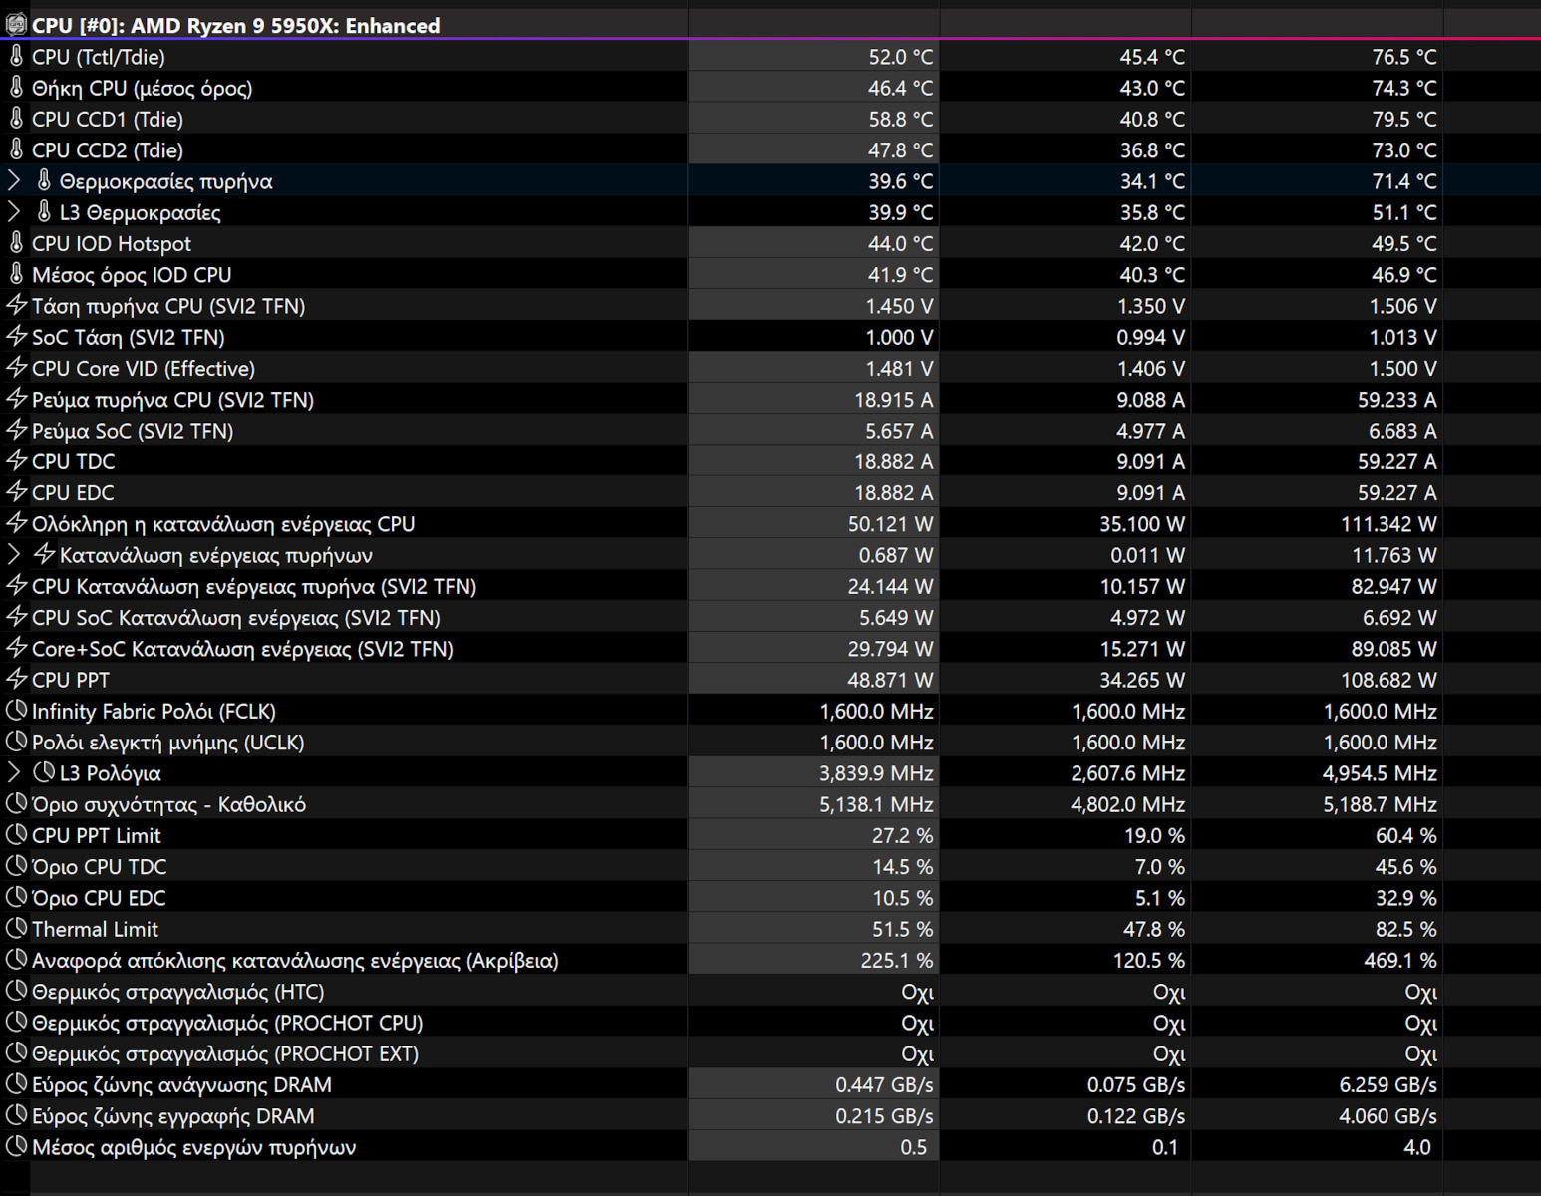Click the clock icon next to Thermal Limit
Screen dimensions: 1541x1196
tap(16, 929)
